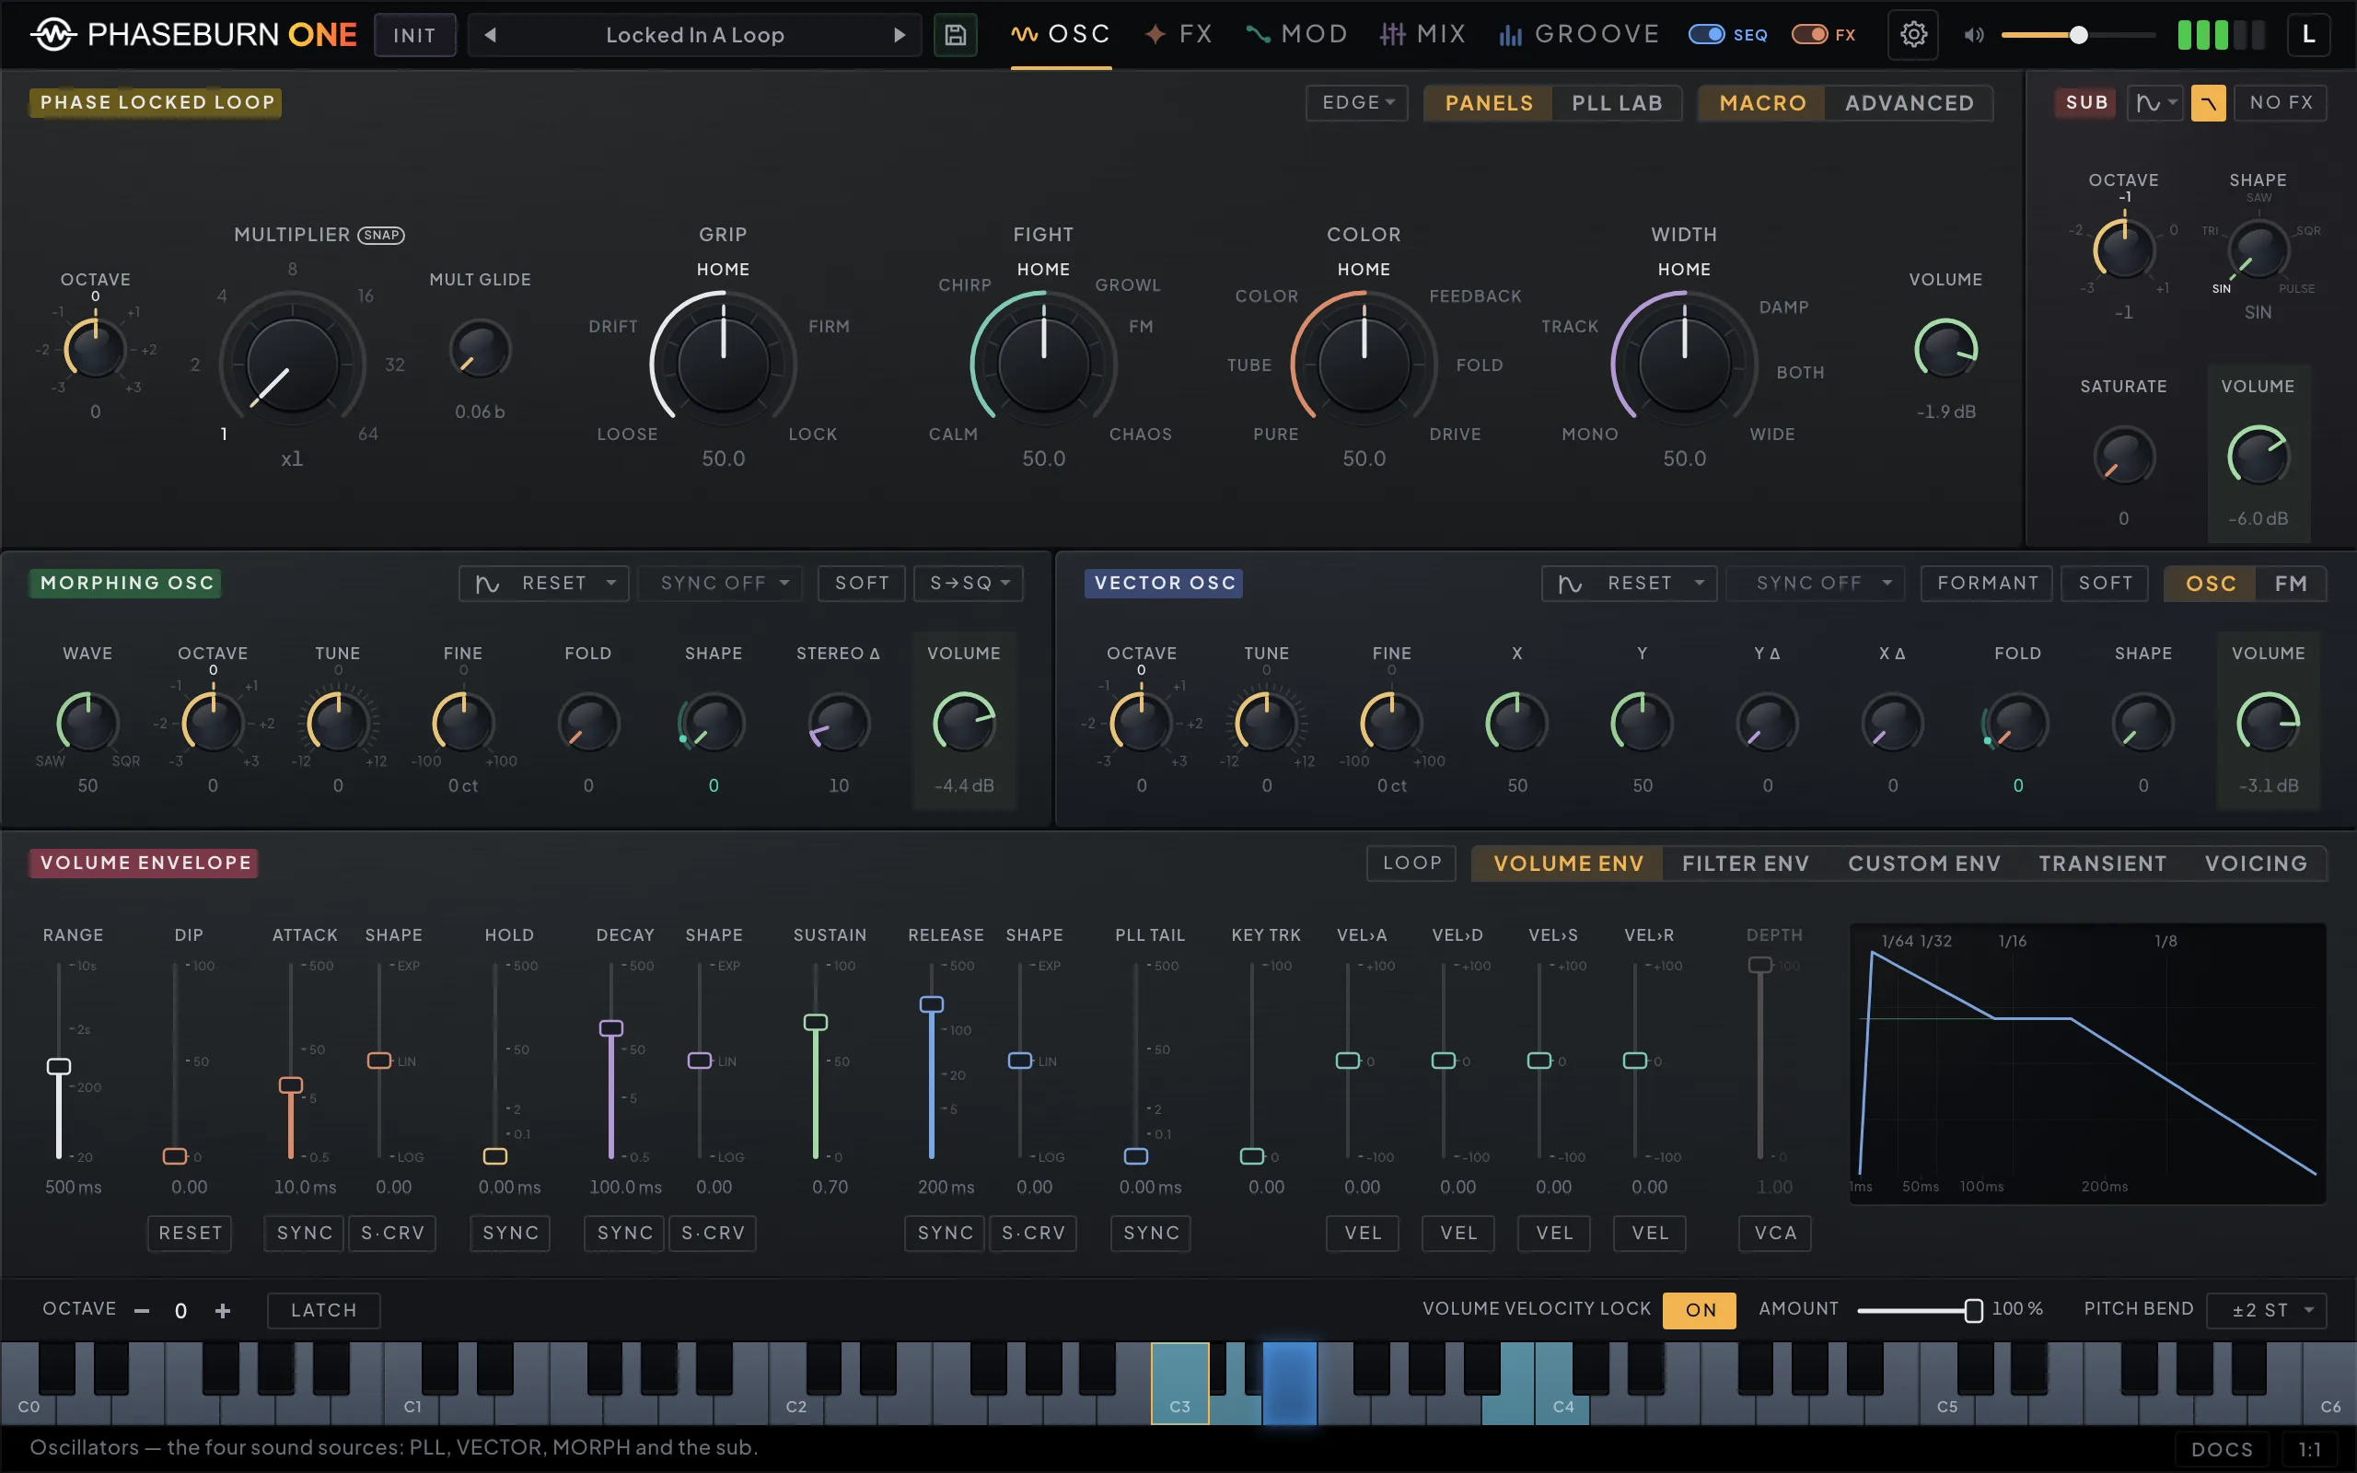Toggle FORMANT in Vector Osc
Screen dimensions: 2357x1473
[x=1987, y=584]
